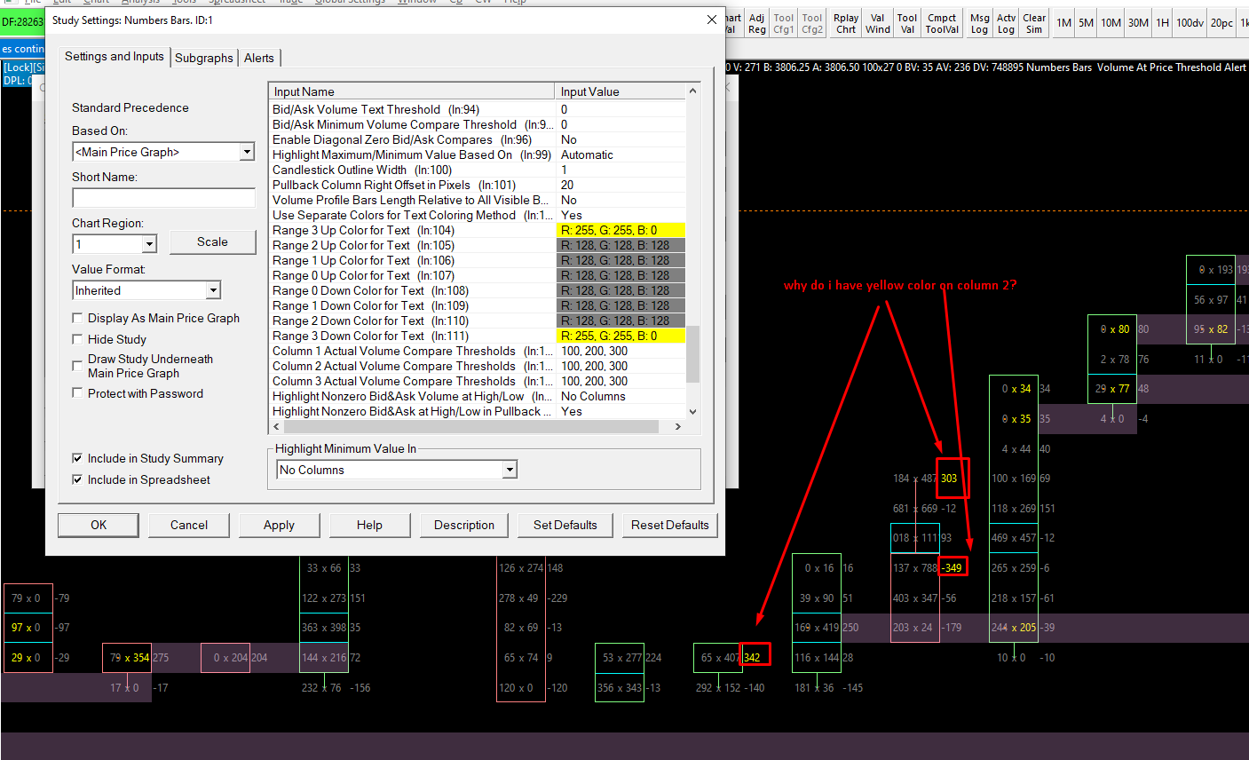The image size is (1249, 760).
Task: Uncheck Include in Spreadsheet checkbox
Action: pos(77,479)
